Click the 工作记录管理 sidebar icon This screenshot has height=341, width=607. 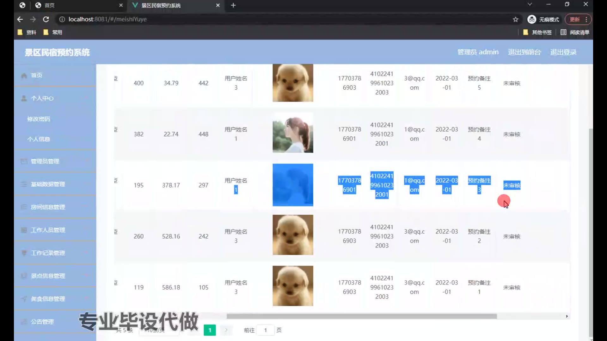[24, 253]
